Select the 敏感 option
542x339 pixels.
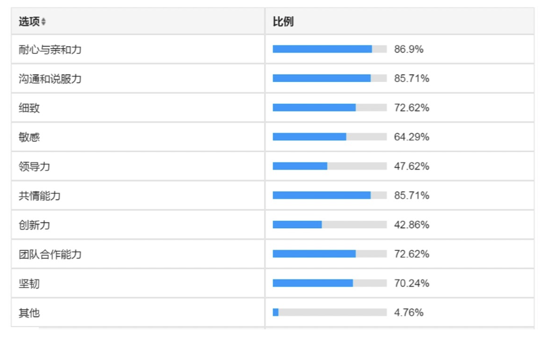click(x=29, y=137)
